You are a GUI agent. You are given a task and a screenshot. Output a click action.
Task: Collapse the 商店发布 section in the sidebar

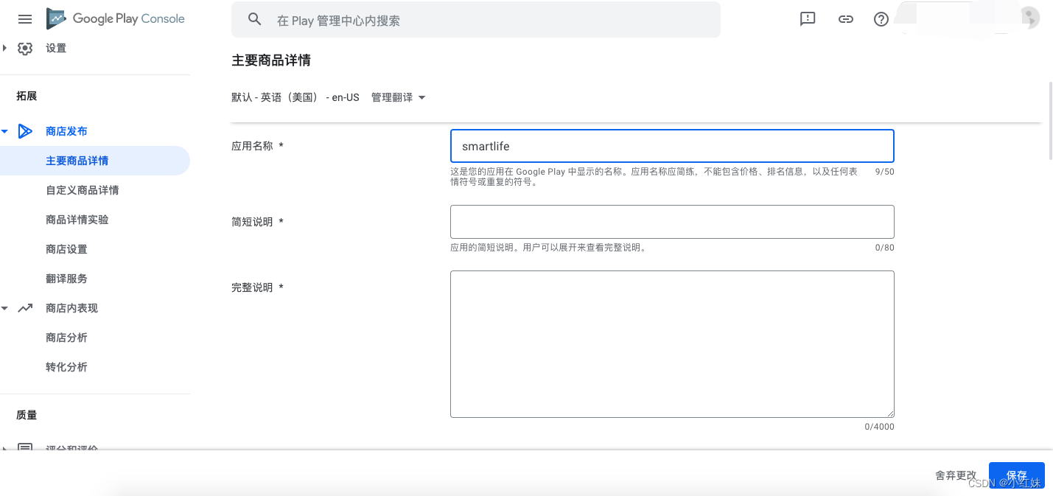[x=6, y=130]
